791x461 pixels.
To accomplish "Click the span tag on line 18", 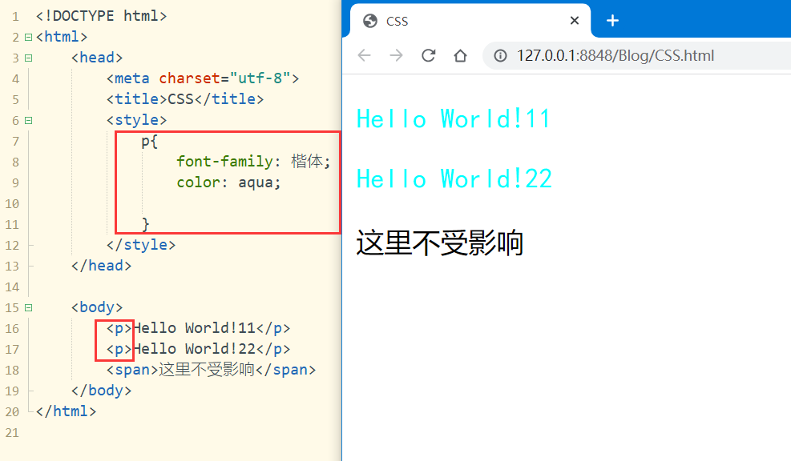I will [x=128, y=369].
